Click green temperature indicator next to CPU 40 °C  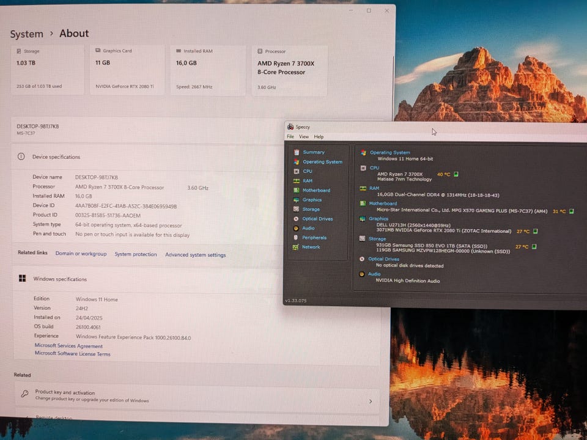click(456, 174)
